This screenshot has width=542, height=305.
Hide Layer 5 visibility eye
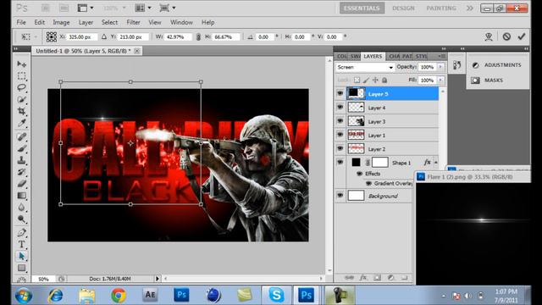click(340, 93)
